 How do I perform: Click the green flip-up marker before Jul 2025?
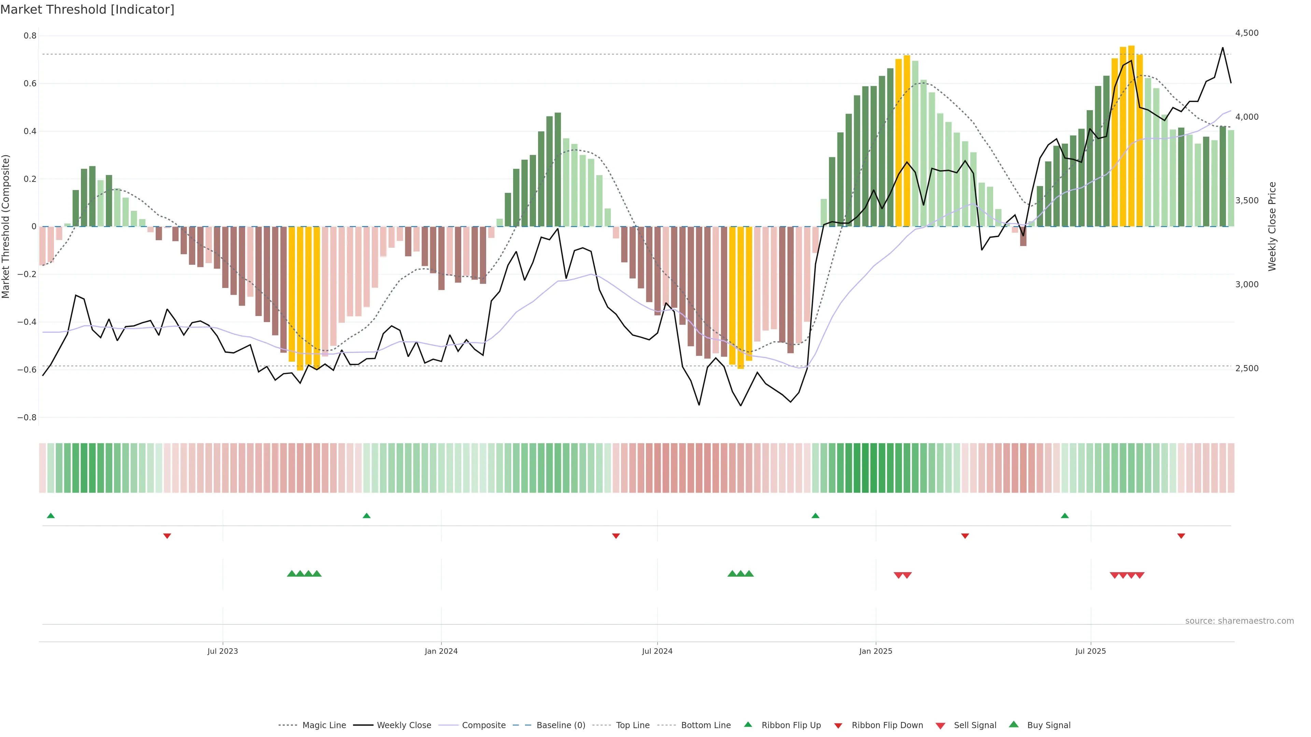(1065, 516)
